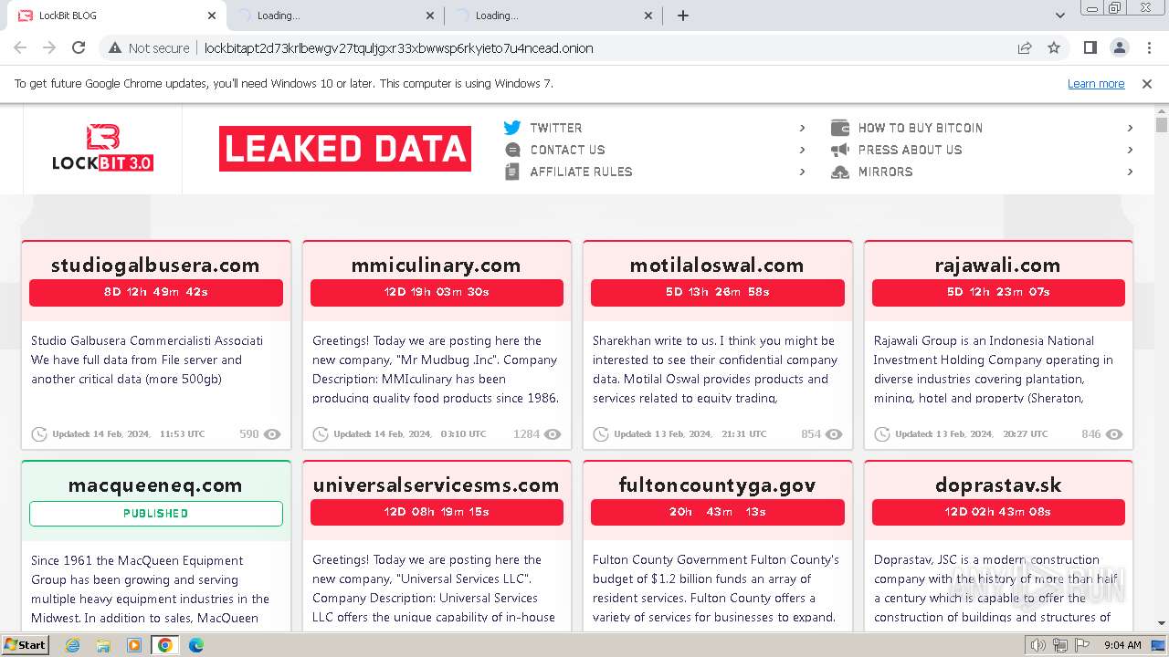Image resolution: width=1169 pixels, height=657 pixels.
Task: Expand the Contact Us chevron
Action: (x=802, y=150)
